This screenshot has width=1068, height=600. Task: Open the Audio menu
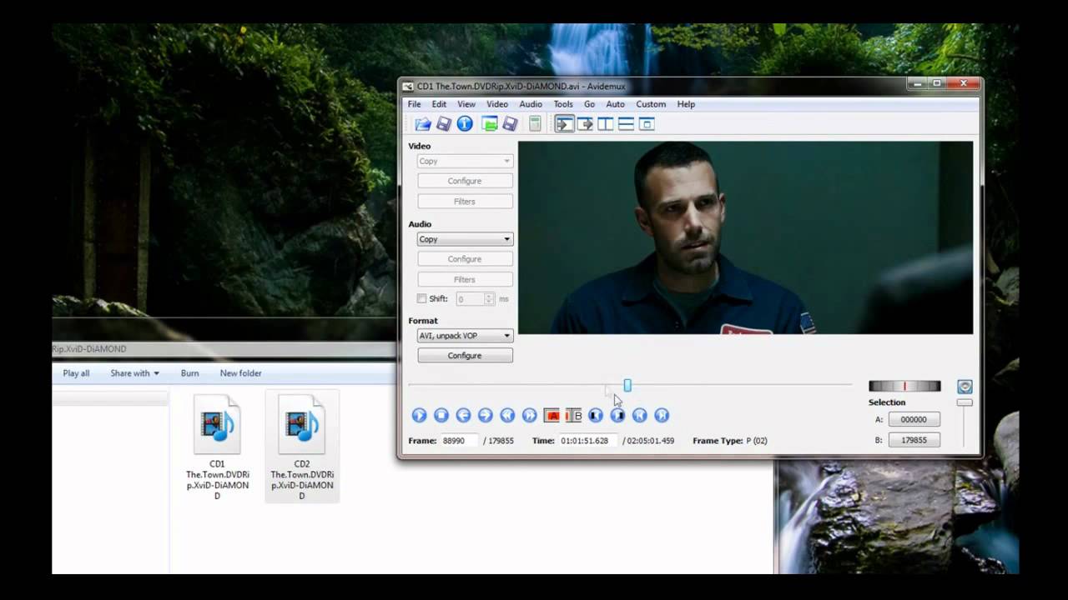click(531, 104)
